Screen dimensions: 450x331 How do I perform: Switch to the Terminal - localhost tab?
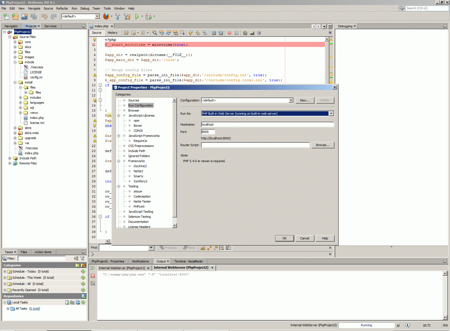coord(188,261)
